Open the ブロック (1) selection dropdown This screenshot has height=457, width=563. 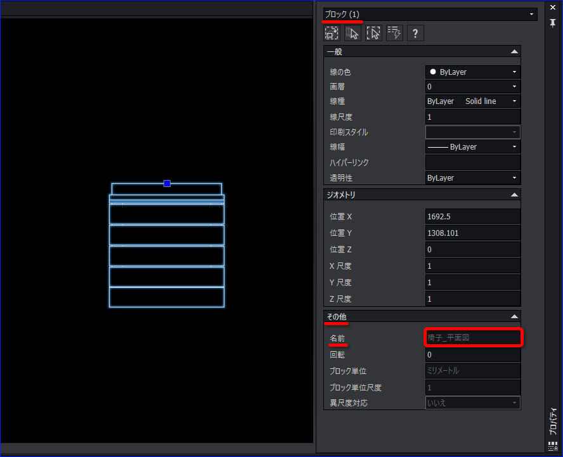[531, 13]
